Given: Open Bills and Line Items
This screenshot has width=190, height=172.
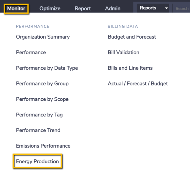Looking at the screenshot, I should [x=130, y=68].
